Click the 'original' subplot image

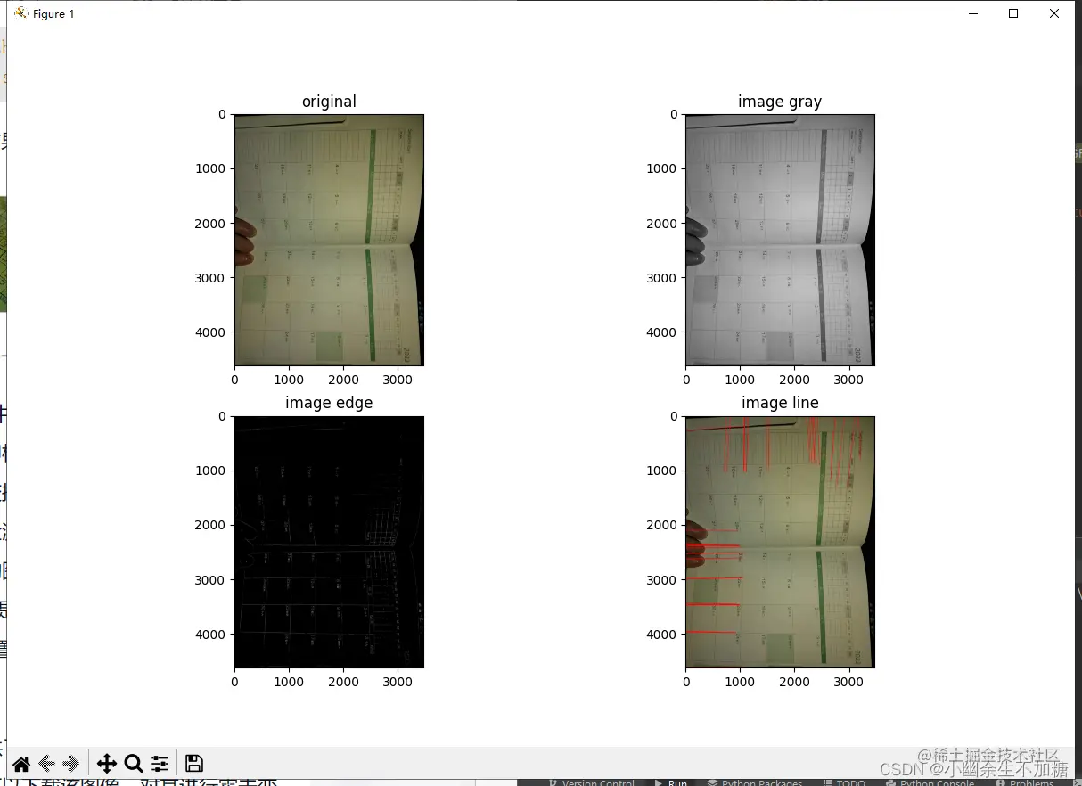point(329,240)
